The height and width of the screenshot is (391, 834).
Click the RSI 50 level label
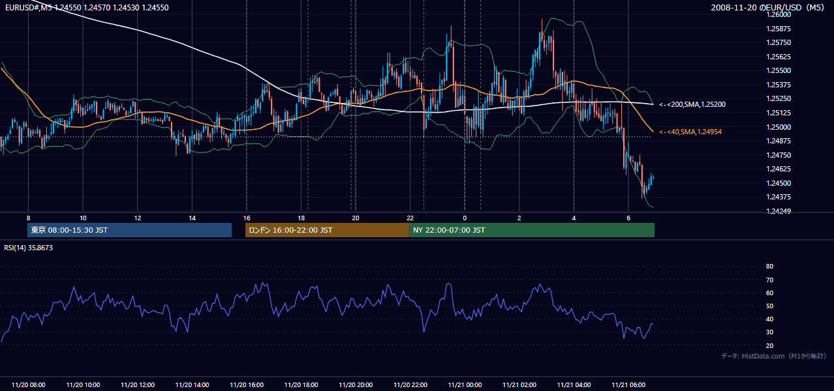pos(769,306)
